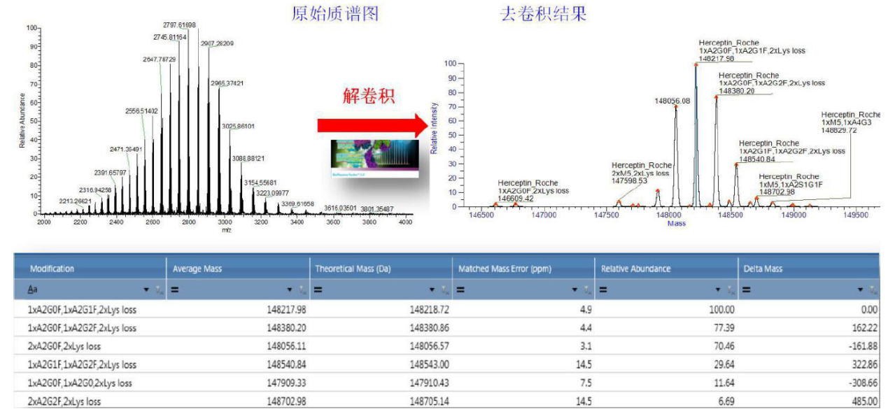Select row 1xA2G0F,1xA2G2F,2xLys loss
Image resolution: width=888 pixels, height=414 pixels.
click(x=447, y=328)
